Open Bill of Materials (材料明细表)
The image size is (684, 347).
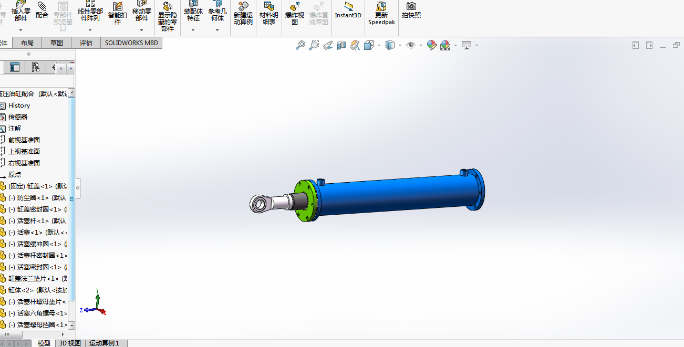[269, 13]
